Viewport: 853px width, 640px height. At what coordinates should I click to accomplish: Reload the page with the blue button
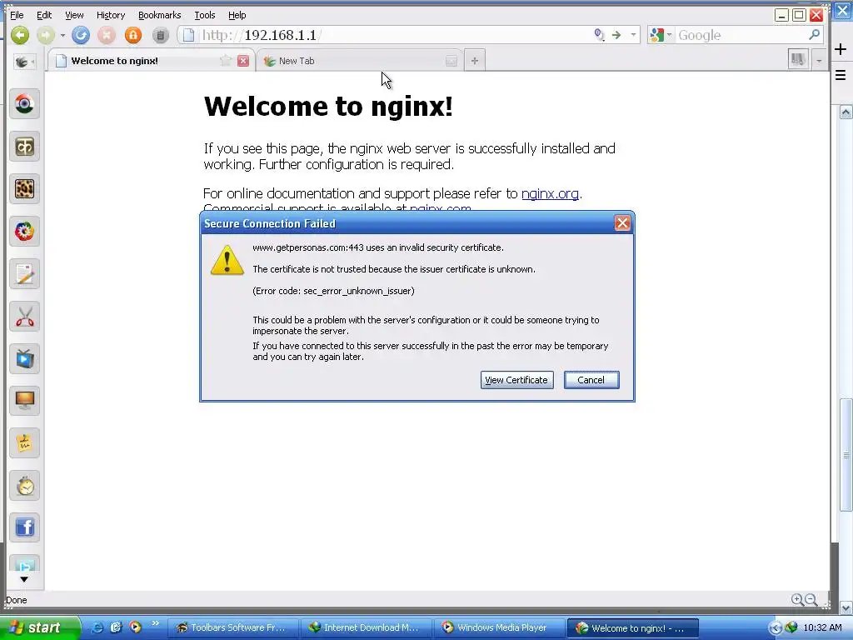(x=81, y=35)
